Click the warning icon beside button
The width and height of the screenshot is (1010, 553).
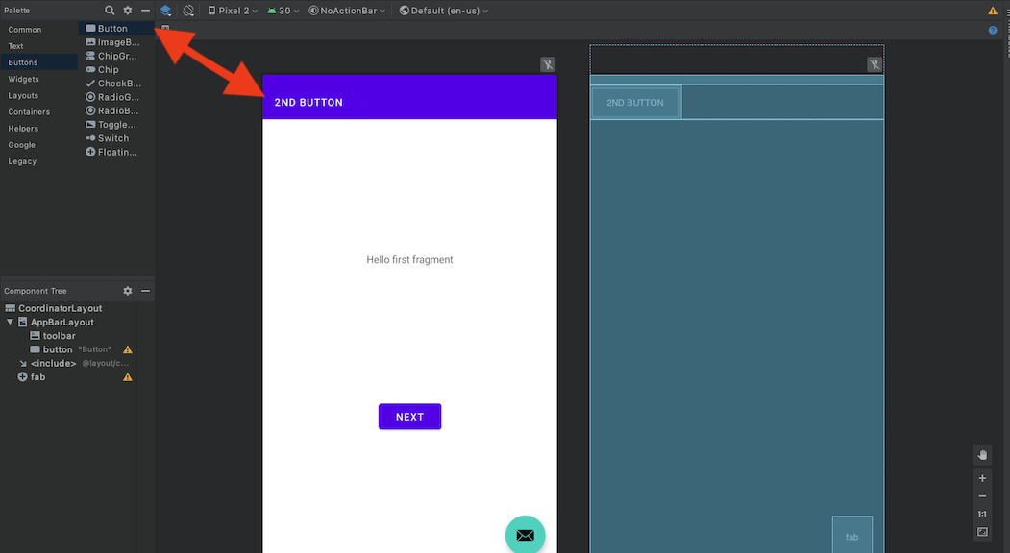pyautogui.click(x=128, y=349)
